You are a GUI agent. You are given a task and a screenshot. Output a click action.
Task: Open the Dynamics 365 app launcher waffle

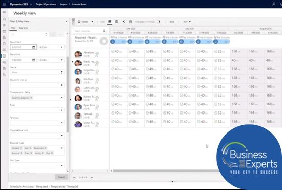[4, 4]
